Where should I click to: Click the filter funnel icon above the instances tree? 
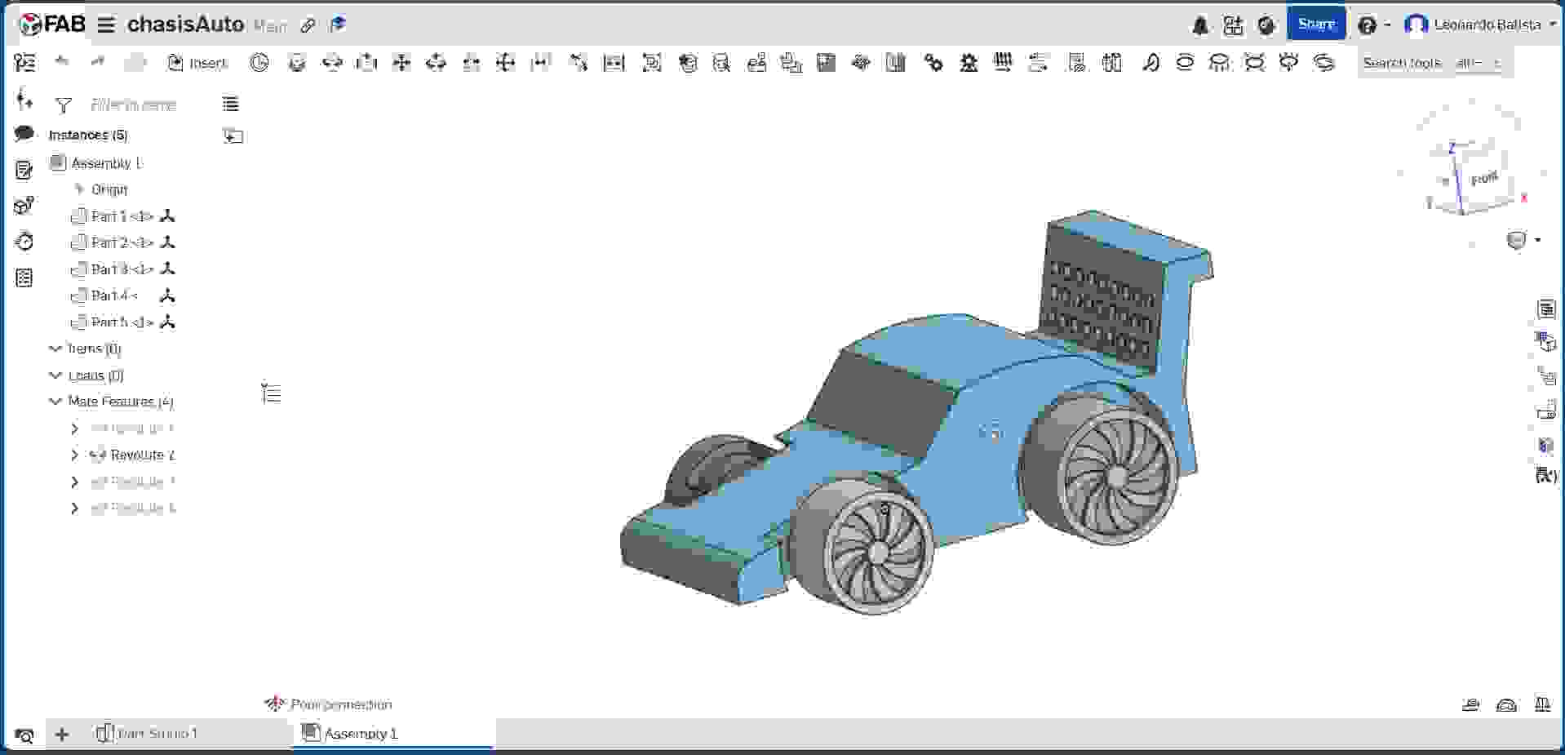(x=64, y=104)
